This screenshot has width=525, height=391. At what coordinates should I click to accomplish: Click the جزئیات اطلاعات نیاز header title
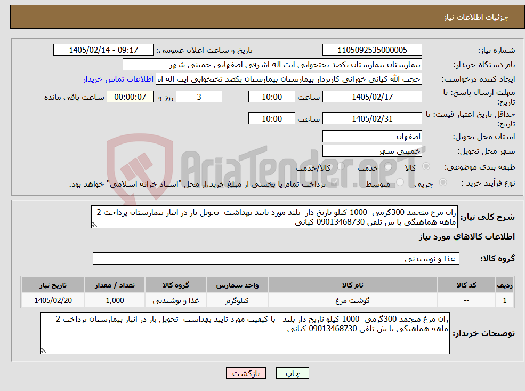(x=476, y=17)
